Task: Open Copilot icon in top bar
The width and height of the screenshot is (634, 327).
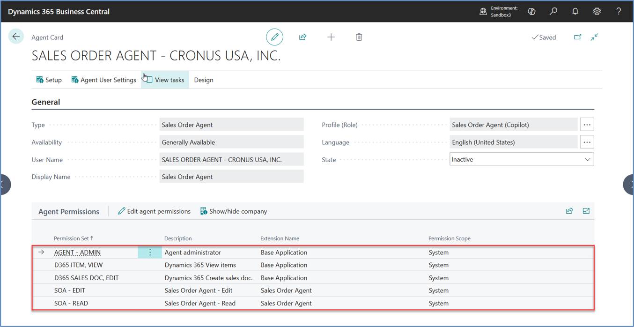Action: click(531, 11)
